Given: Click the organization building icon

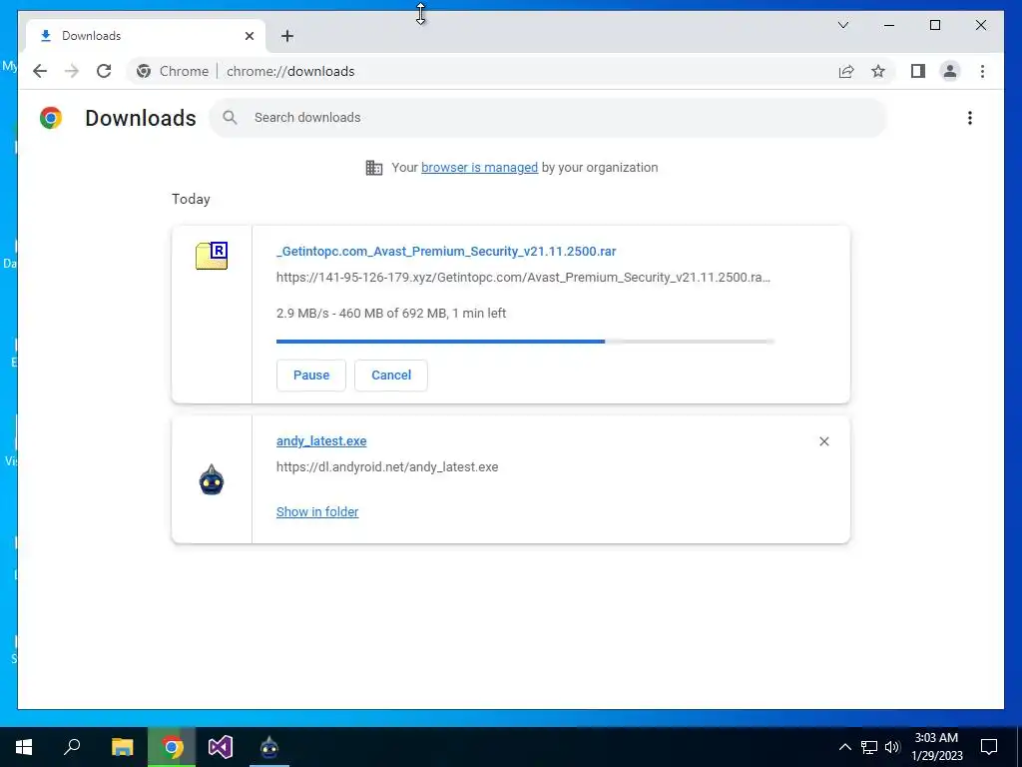Looking at the screenshot, I should click(x=374, y=168).
